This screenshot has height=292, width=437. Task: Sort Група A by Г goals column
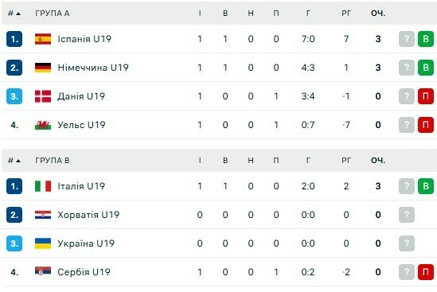[308, 14]
